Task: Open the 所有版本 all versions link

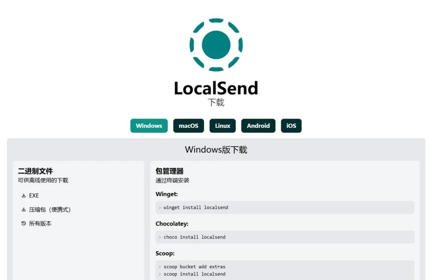Action: point(37,224)
